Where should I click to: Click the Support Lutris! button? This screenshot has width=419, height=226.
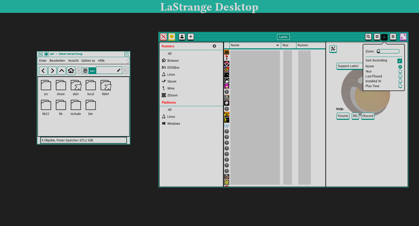tap(350, 66)
